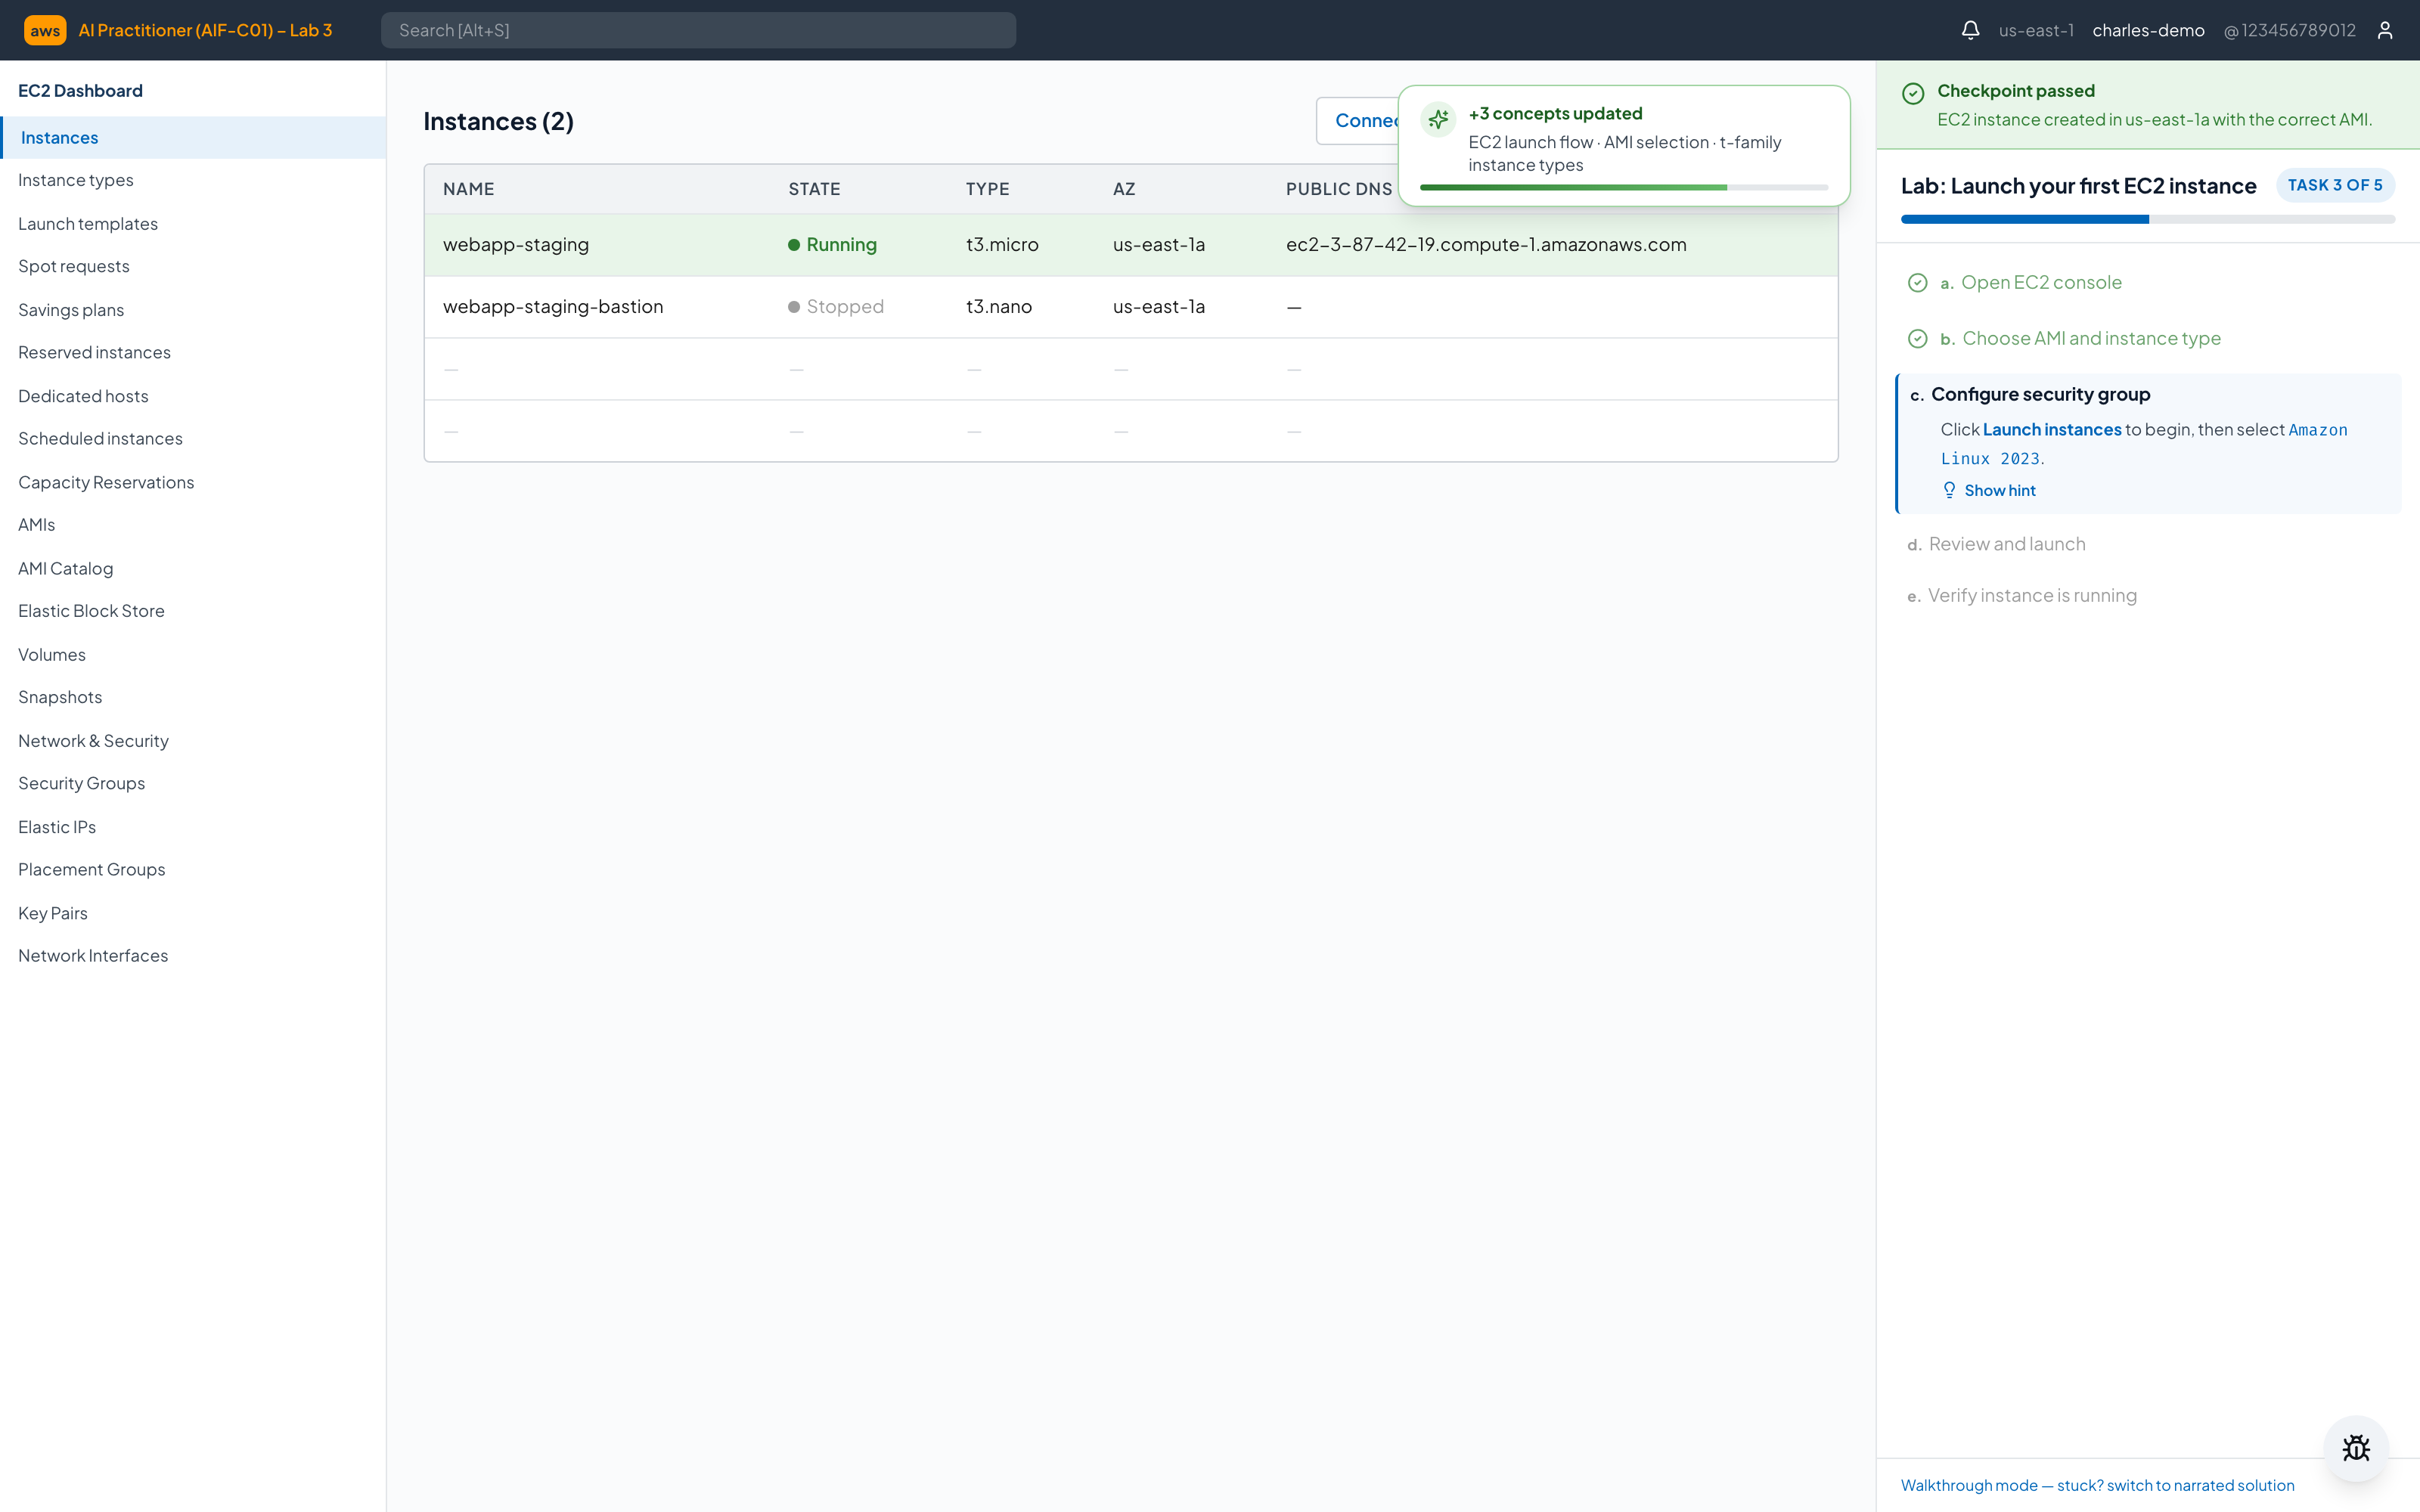Viewport: 2420px width, 1512px height.
Task: Click the Checkpoint passed check icon
Action: click(1913, 93)
